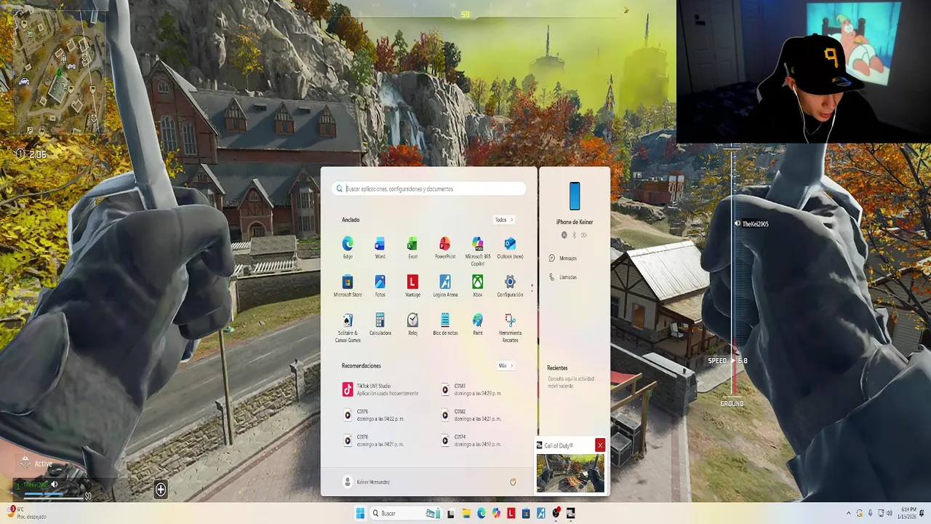Open Llamadas in phone panel
This screenshot has height=524, width=931.
pos(563,277)
